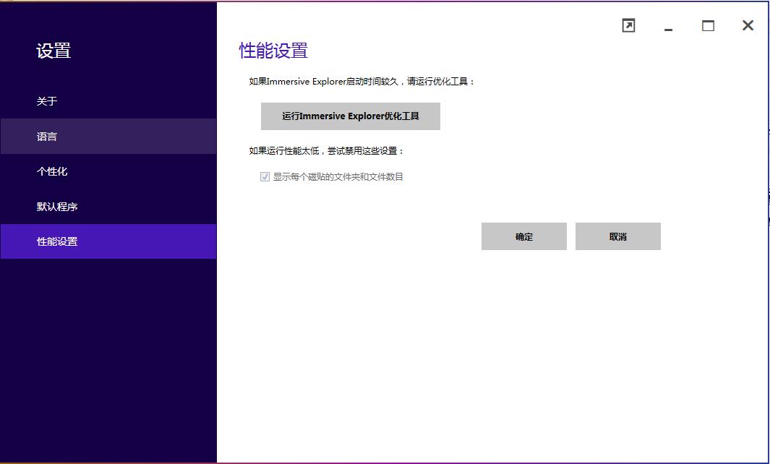The image size is (770, 464).
Task: Confirm settings with the 确定 button
Action: click(x=523, y=236)
